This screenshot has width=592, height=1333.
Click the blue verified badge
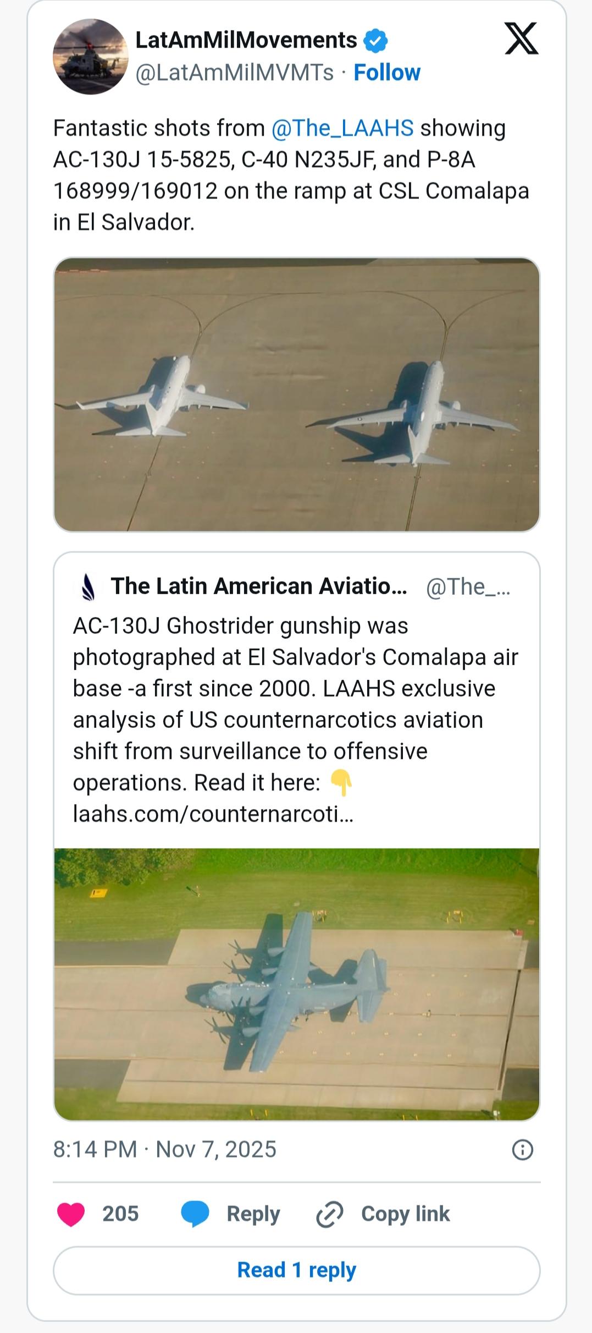tap(376, 41)
